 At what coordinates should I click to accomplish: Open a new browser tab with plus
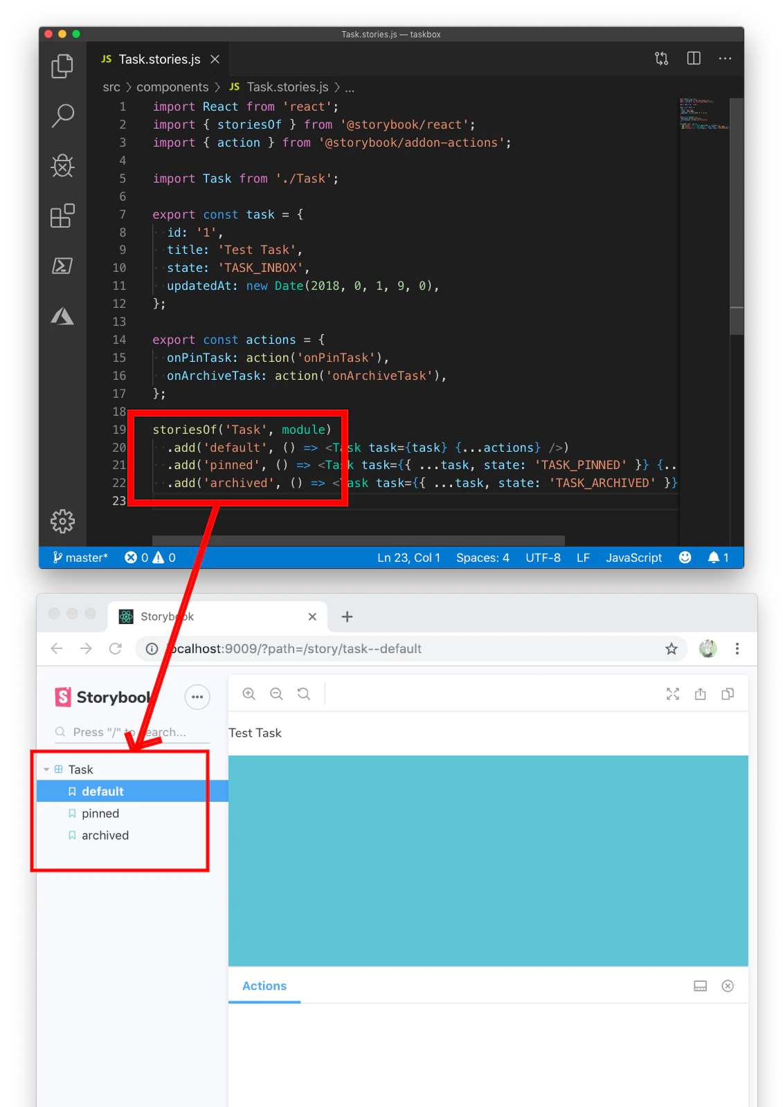point(347,616)
